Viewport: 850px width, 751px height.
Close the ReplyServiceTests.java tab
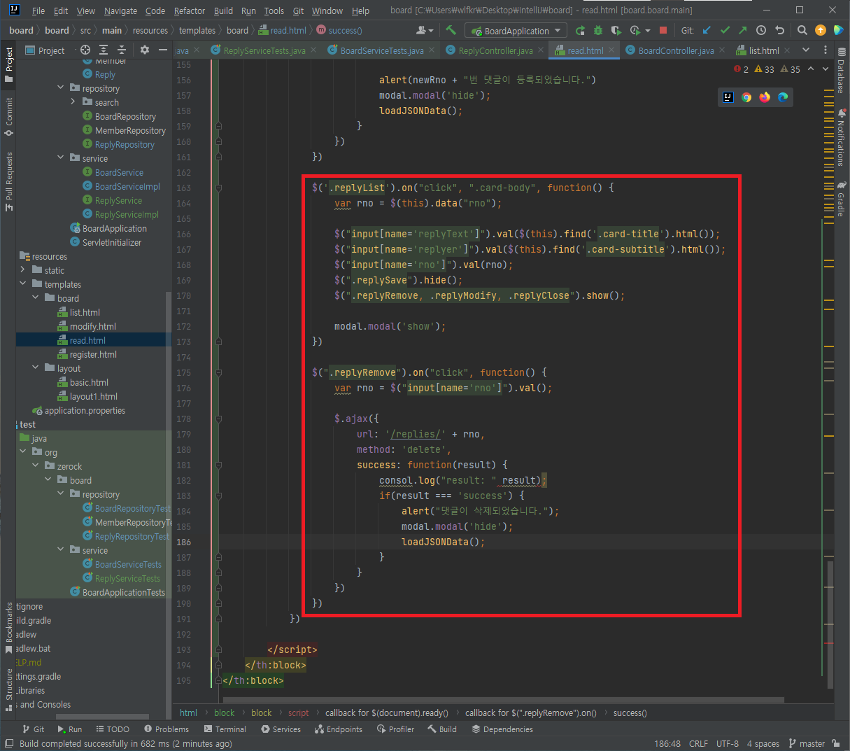point(313,50)
